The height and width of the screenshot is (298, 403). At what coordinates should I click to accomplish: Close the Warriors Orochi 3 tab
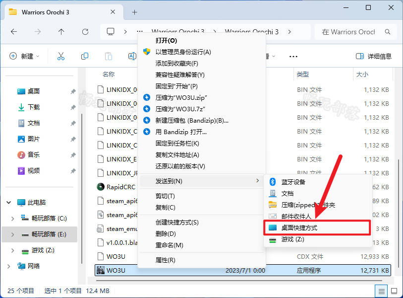(113, 12)
